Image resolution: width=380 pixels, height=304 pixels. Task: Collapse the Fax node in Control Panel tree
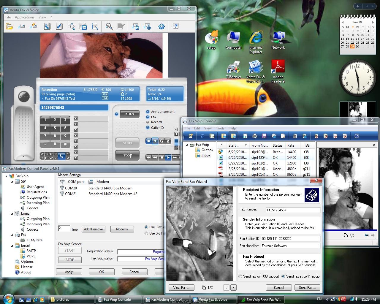point(12,235)
